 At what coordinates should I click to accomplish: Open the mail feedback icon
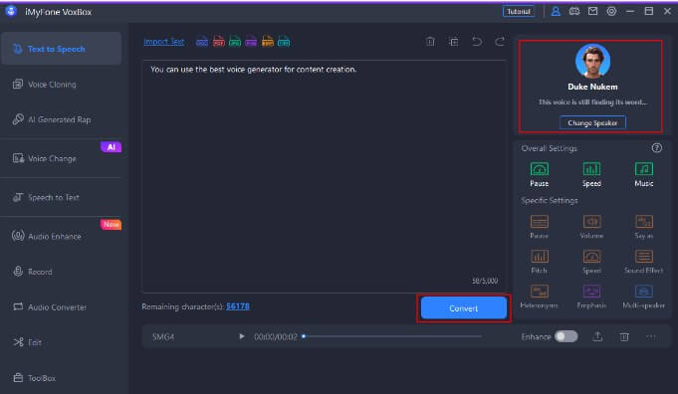pyautogui.click(x=592, y=12)
